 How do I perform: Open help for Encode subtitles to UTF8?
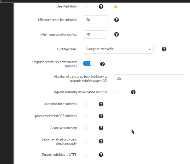pos(101,155)
